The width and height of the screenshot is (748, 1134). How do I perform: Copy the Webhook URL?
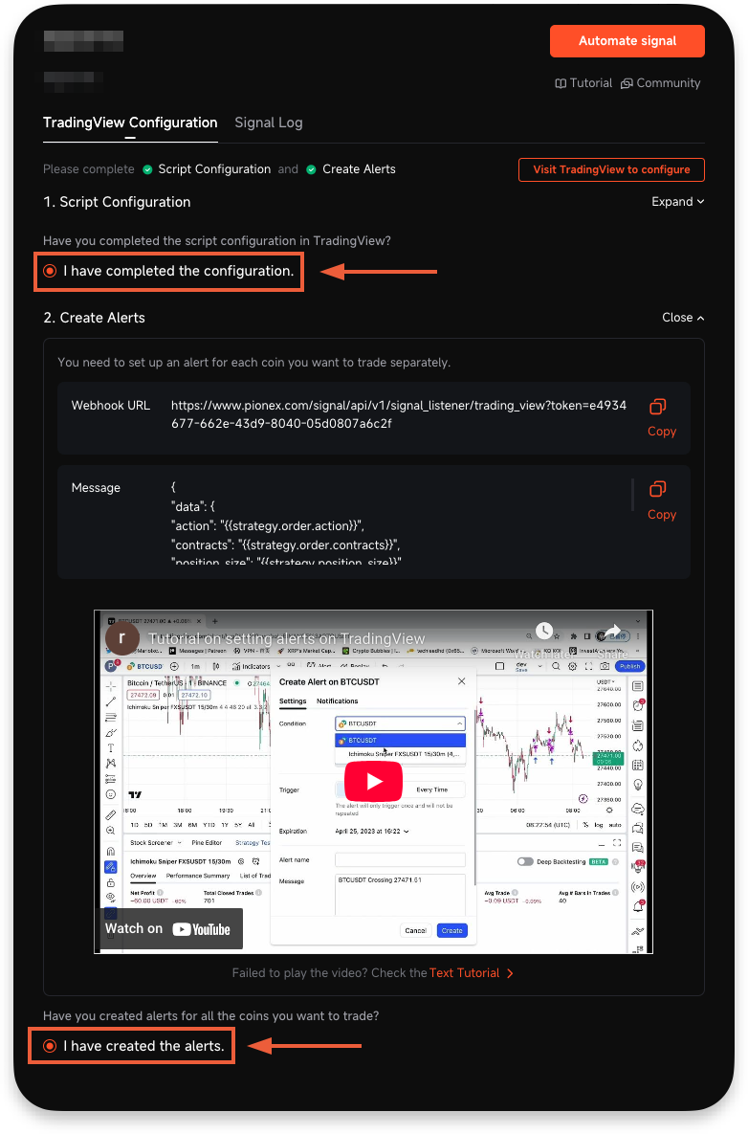[661, 418]
